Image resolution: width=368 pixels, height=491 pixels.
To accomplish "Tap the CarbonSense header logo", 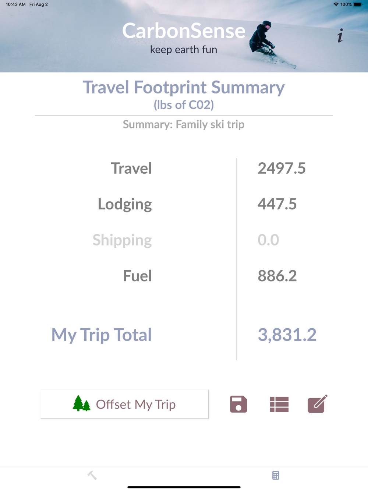I will (x=184, y=31).
